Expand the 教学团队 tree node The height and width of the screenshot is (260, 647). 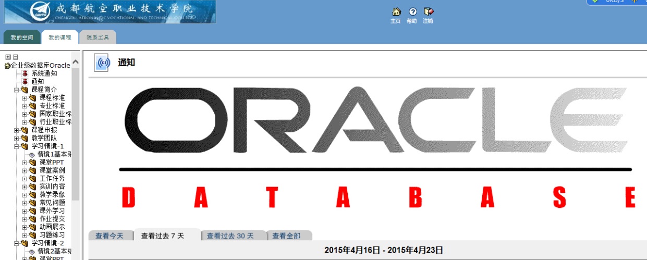(x=16, y=139)
